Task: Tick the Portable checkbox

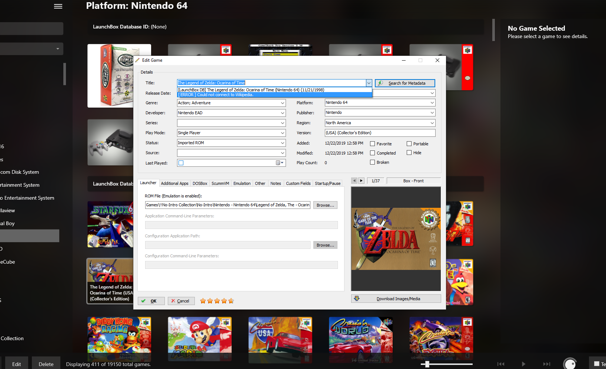Action: (409, 144)
